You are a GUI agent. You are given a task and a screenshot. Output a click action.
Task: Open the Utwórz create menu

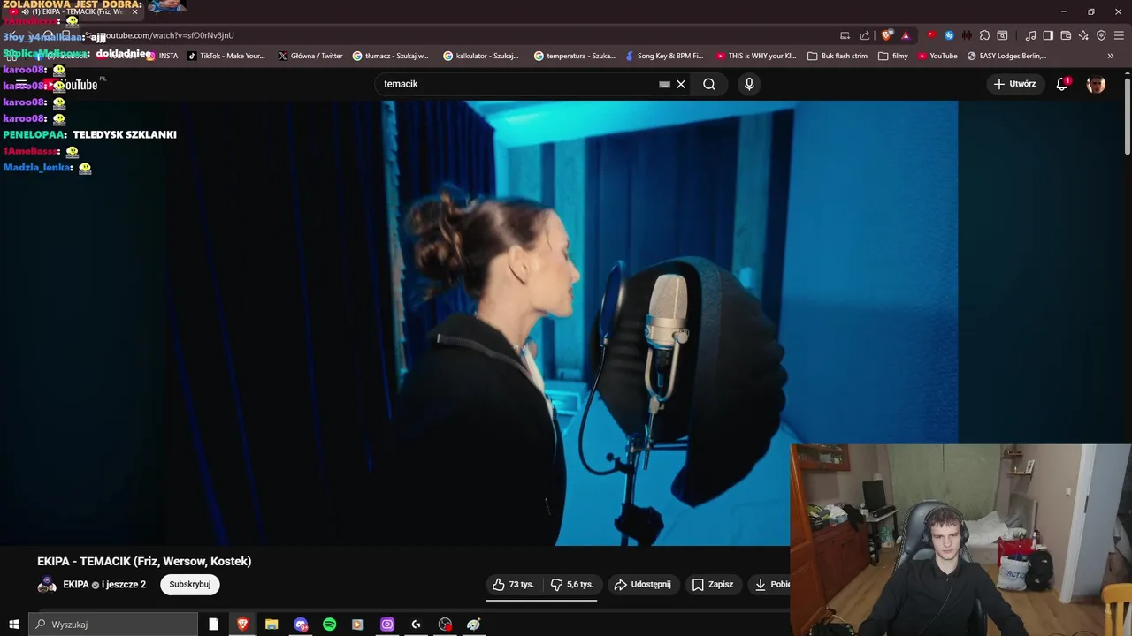[1014, 84]
